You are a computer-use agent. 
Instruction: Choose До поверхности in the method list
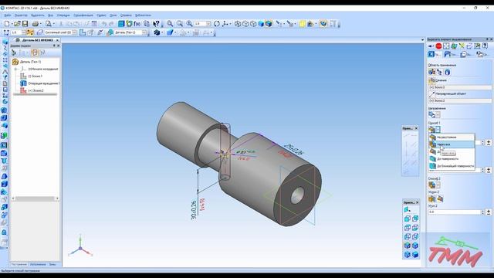[x=452, y=159]
